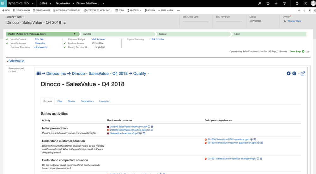Click to enter Estimated Budget
This screenshot has width=316, height=174.
pyautogui.click(x=99, y=39)
